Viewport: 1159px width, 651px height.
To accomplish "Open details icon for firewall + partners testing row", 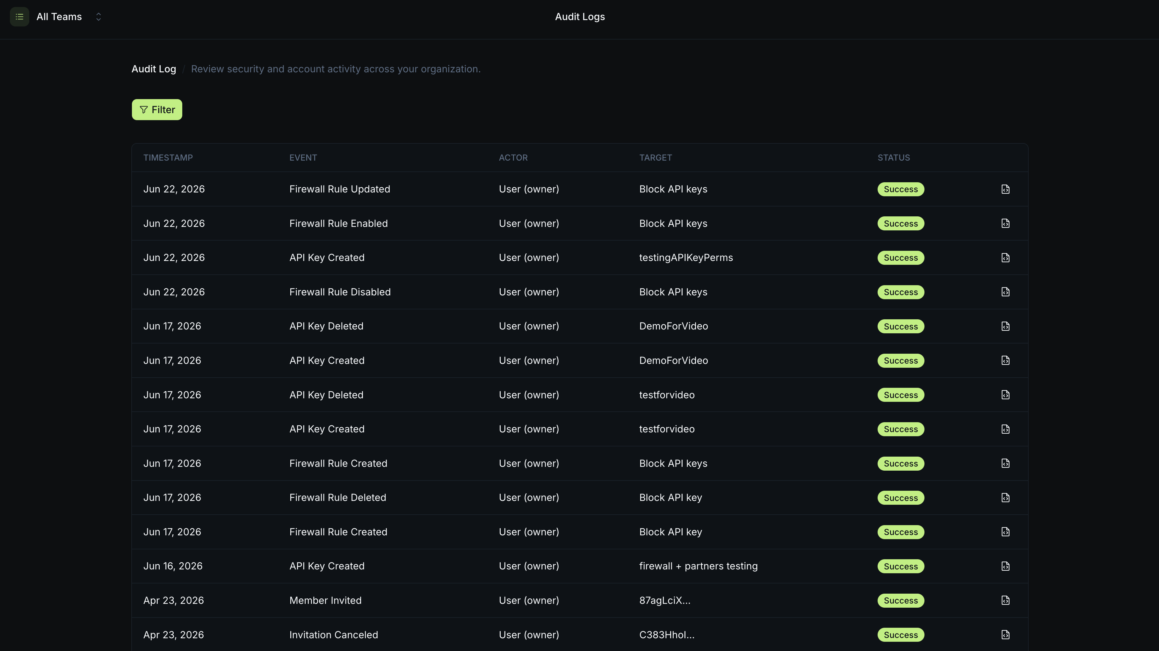I will [1006, 566].
